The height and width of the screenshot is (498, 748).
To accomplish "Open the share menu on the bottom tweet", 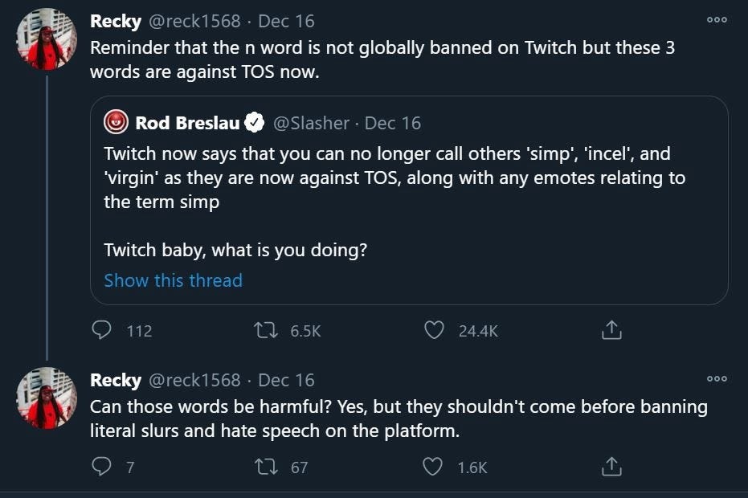I will click(x=611, y=466).
